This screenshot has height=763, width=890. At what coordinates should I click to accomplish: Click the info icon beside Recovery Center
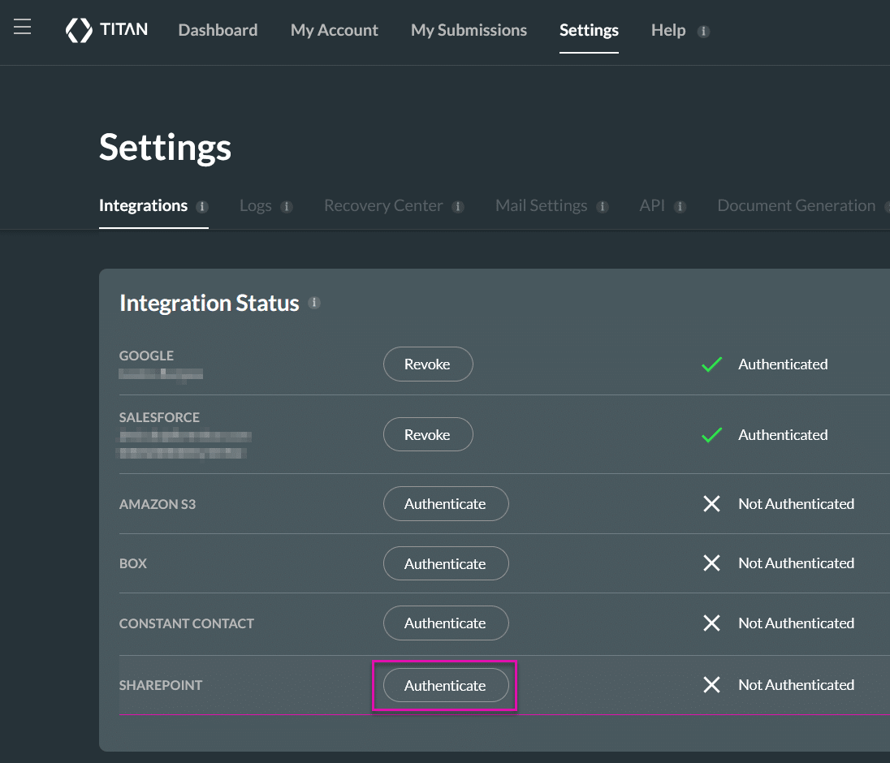458,206
